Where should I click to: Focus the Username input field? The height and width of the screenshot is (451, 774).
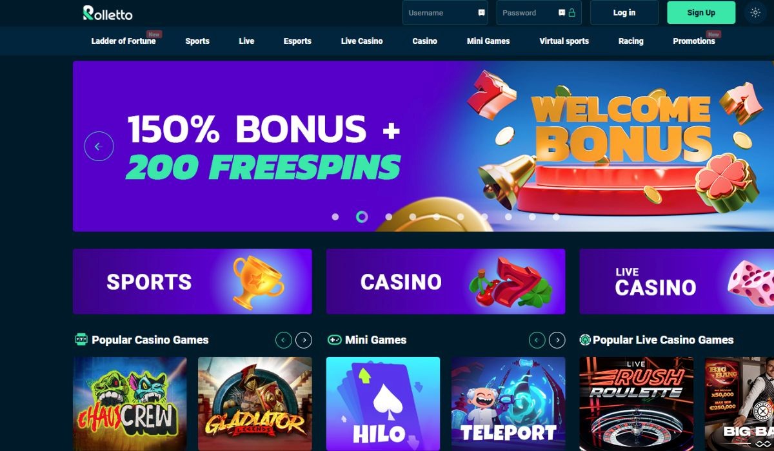click(445, 12)
